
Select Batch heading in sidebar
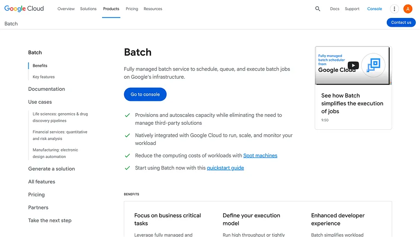pos(35,52)
